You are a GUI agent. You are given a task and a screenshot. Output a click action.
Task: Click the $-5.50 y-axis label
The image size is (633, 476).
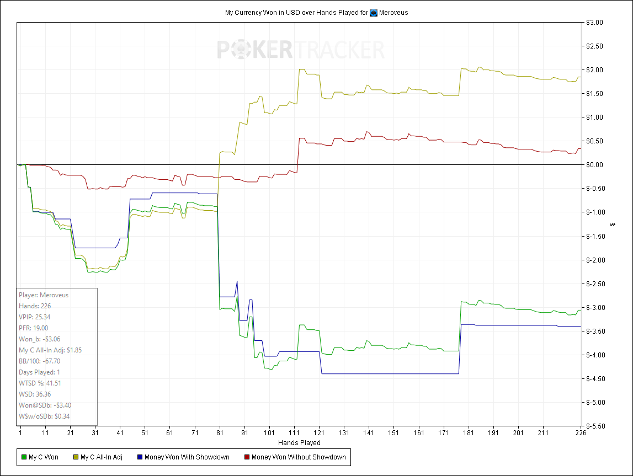click(x=595, y=426)
